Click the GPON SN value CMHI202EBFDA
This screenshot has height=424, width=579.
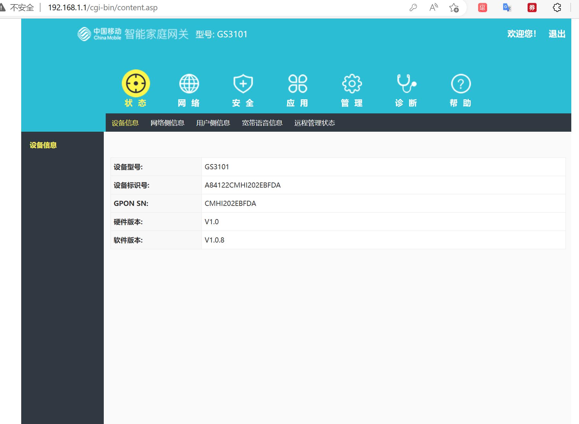[x=230, y=203]
